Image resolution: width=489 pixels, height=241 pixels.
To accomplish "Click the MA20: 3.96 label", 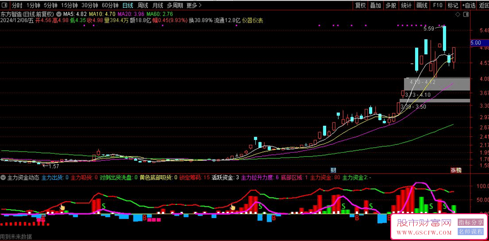I will (x=131, y=14).
